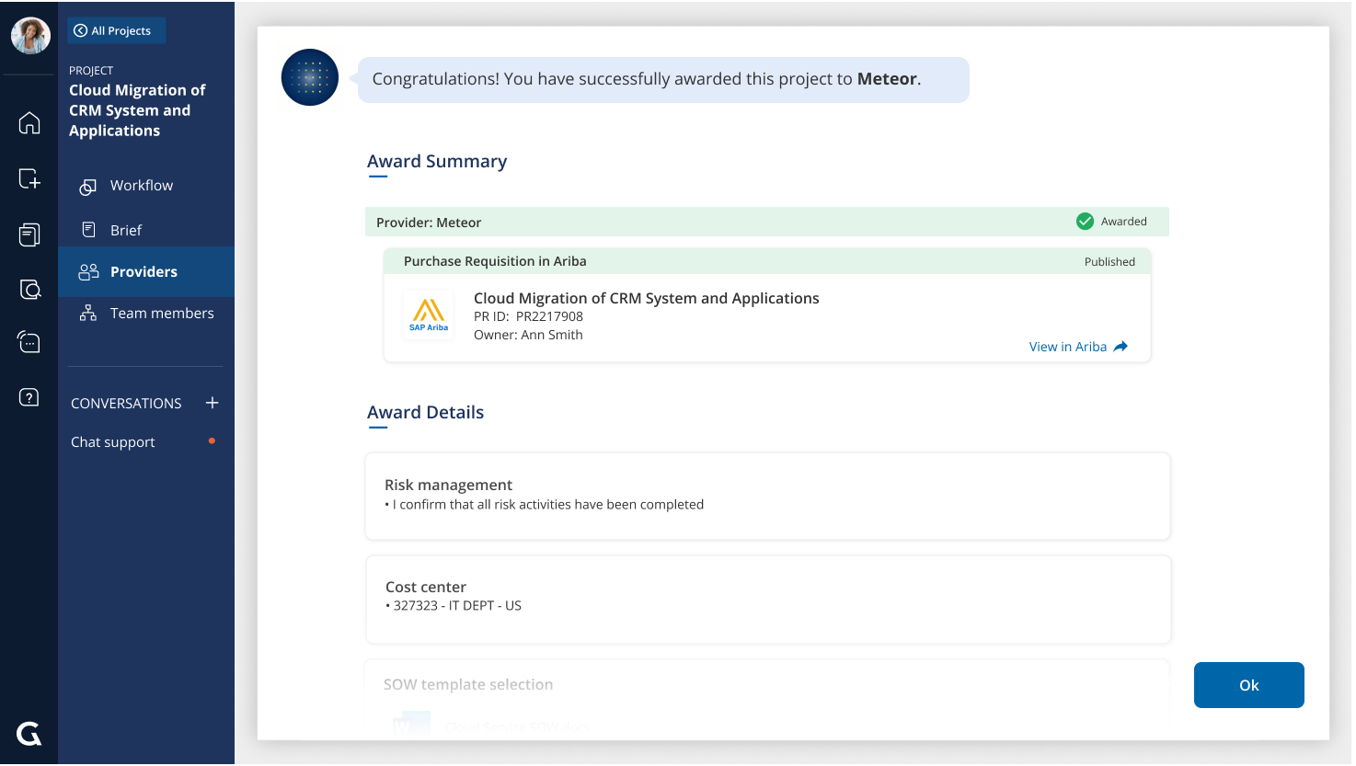Click the create new project icon
The width and height of the screenshot is (1356, 766).
(x=29, y=178)
